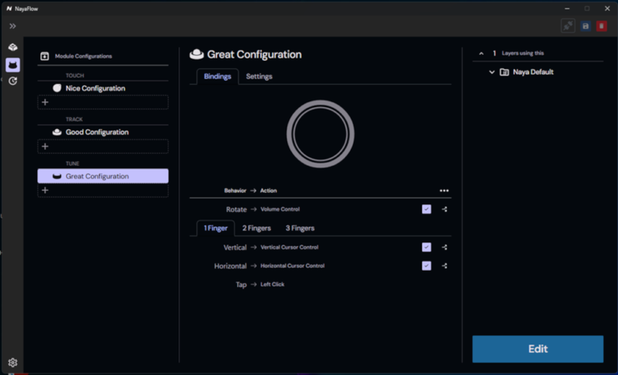Viewport: 618px width, 375px height.
Task: Expand the sidebar with double-chevron icon
Action: 12,26
